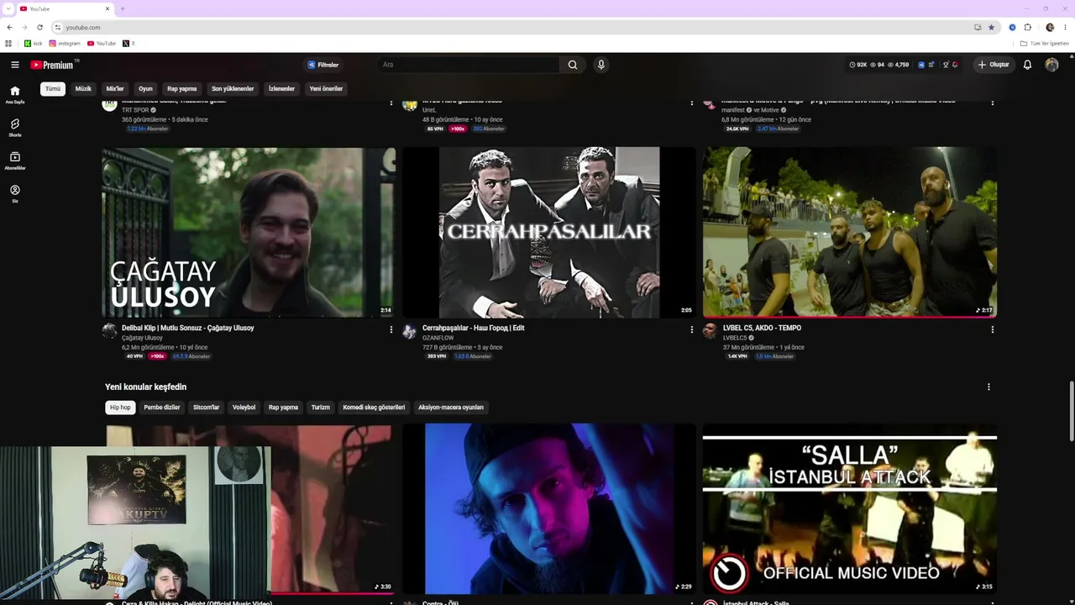Open the OZANFLOW channel link
This screenshot has height=605, width=1075.
[x=438, y=338]
